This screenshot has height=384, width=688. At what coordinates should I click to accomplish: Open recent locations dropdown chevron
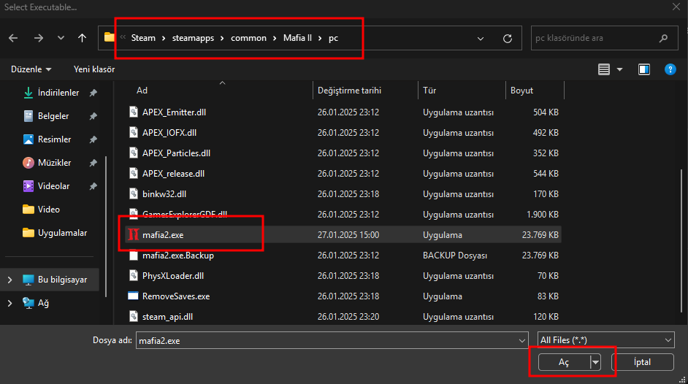pos(61,38)
